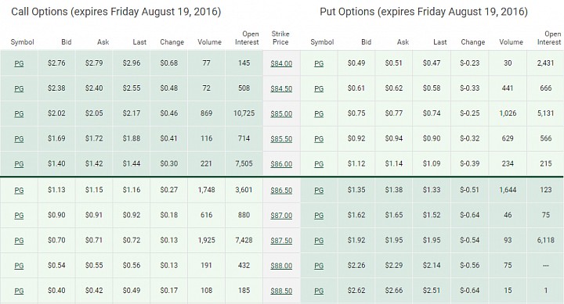The height and width of the screenshot is (304, 564).
Task: Select the $87.00 strike price
Action: pyautogui.click(x=281, y=216)
